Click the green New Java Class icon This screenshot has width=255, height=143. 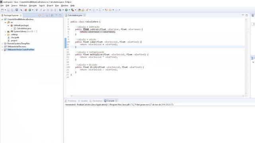[x=30, y=10]
